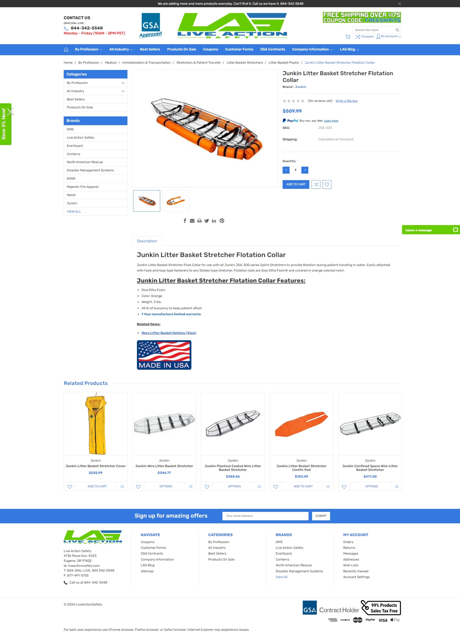Wishlist the Junkin Litter Basket Stretcher Cover
This screenshot has height=636, width=460.
(x=70, y=486)
